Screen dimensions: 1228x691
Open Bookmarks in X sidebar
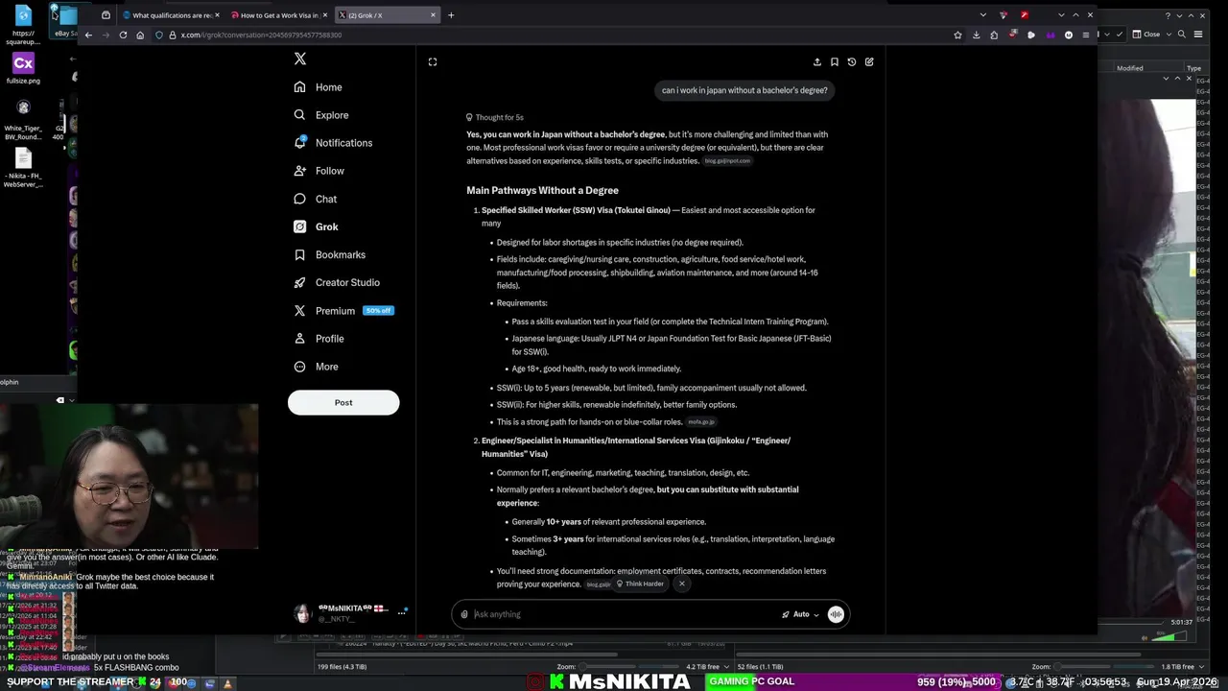click(330, 254)
